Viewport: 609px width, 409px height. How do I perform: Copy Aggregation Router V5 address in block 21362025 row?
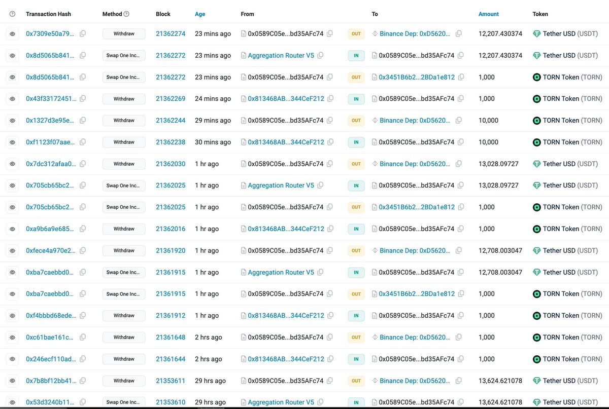pyautogui.click(x=320, y=185)
